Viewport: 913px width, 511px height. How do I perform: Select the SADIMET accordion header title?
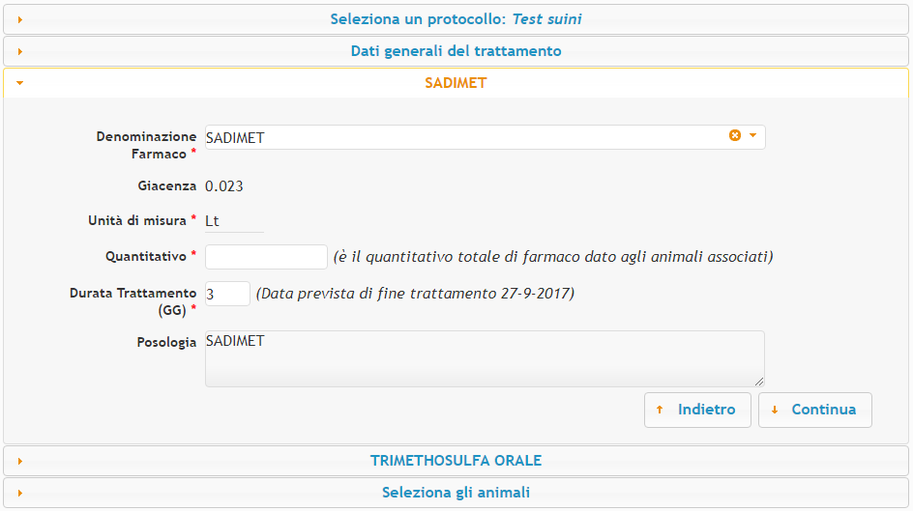456,83
